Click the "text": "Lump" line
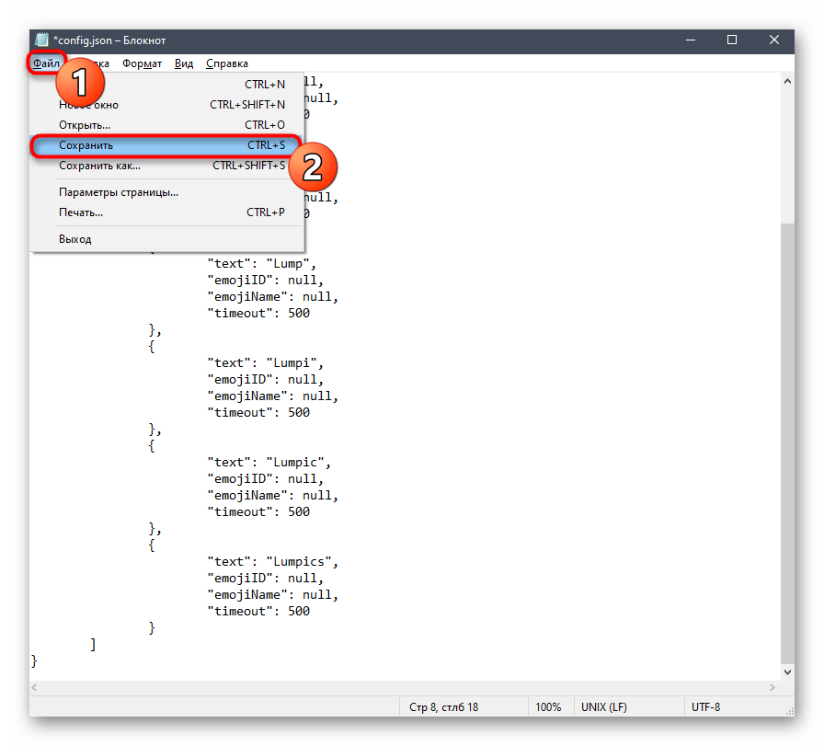This screenshot has width=824, height=746. click(x=261, y=264)
